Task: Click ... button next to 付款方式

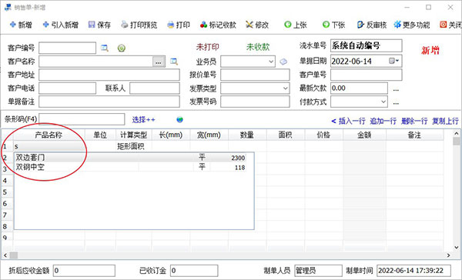Action: (396, 102)
